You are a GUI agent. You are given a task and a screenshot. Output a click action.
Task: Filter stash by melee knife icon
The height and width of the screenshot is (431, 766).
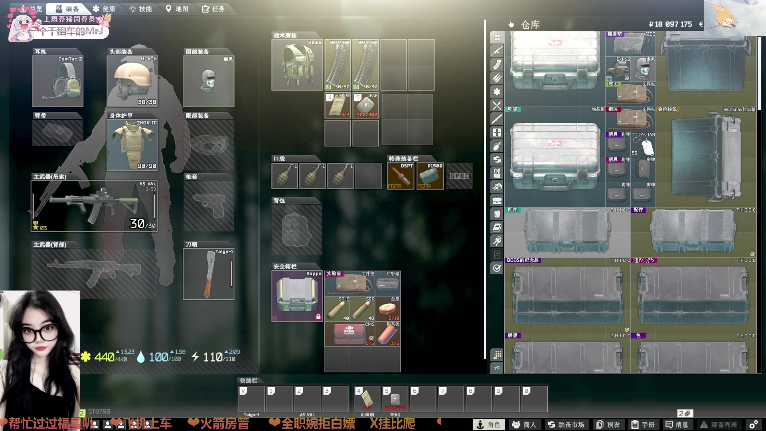497,119
